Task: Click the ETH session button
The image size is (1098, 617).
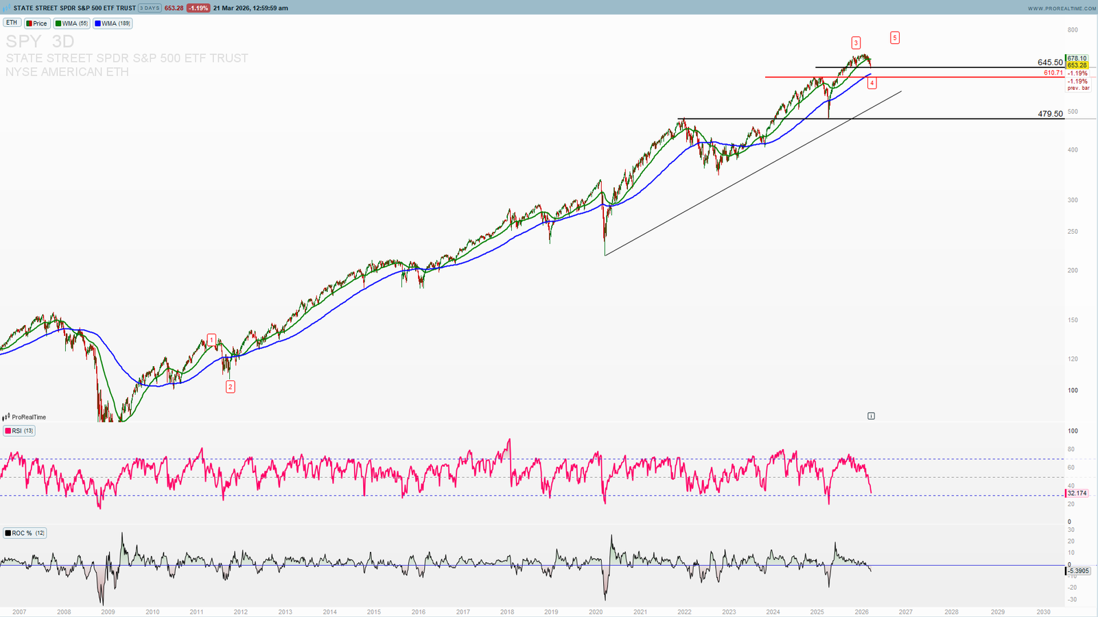Action: 12,23
